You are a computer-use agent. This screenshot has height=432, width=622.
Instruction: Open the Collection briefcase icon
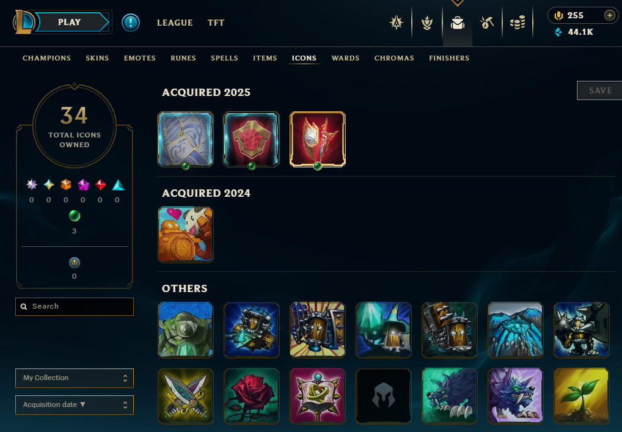coord(458,23)
